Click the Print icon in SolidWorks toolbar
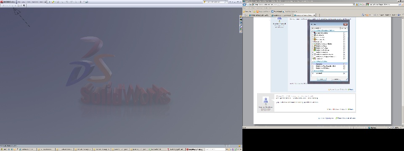This screenshot has width=404, height=151. [x=62, y=2]
